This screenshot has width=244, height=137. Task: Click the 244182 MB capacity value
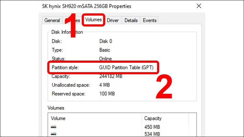pyautogui.click(x=111, y=76)
